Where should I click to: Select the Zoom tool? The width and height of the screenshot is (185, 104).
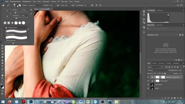click(2, 78)
